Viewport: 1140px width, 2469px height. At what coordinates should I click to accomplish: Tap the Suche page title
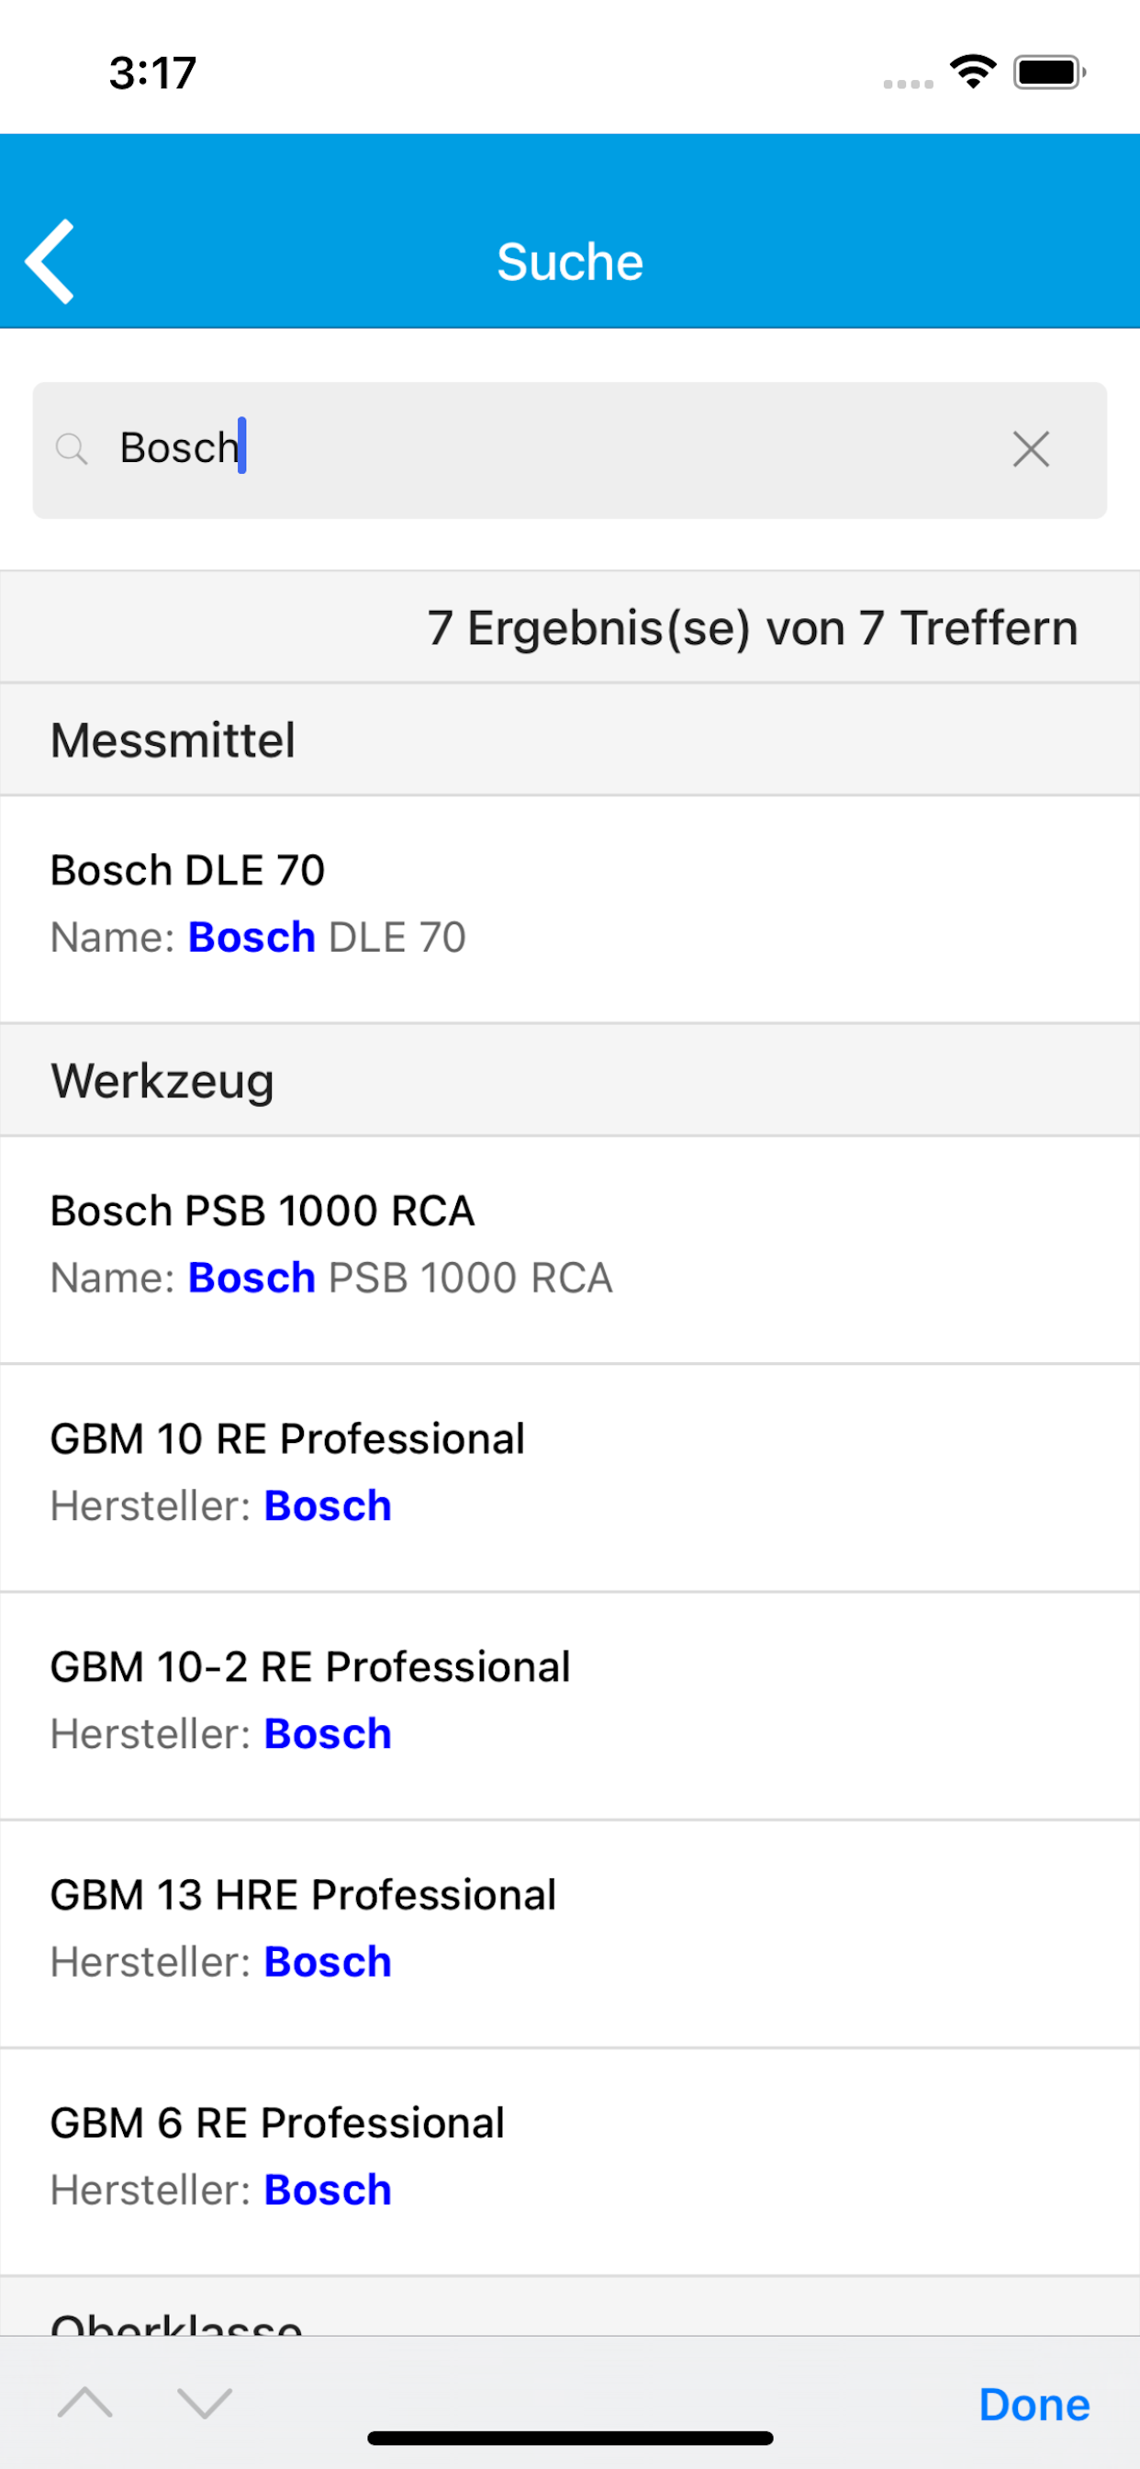(570, 262)
